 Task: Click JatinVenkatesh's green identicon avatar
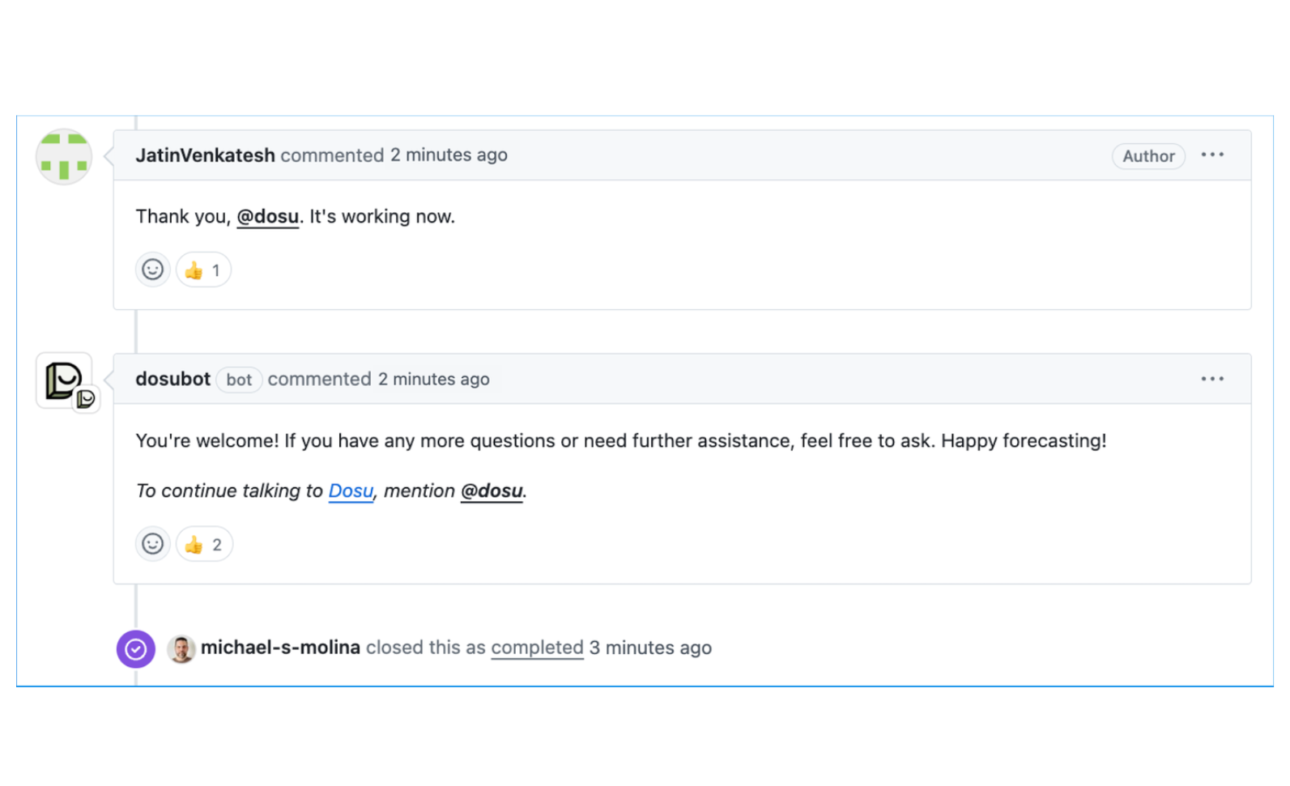(x=64, y=156)
